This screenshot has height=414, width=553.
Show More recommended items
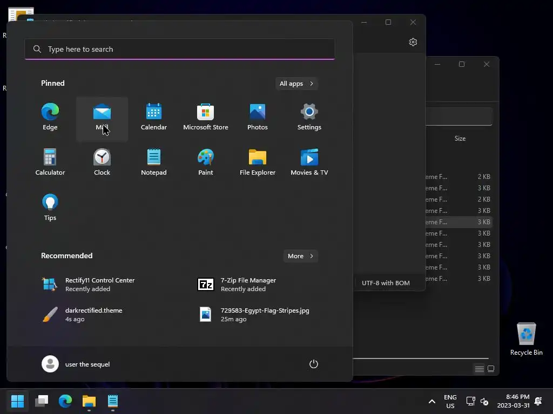300,256
